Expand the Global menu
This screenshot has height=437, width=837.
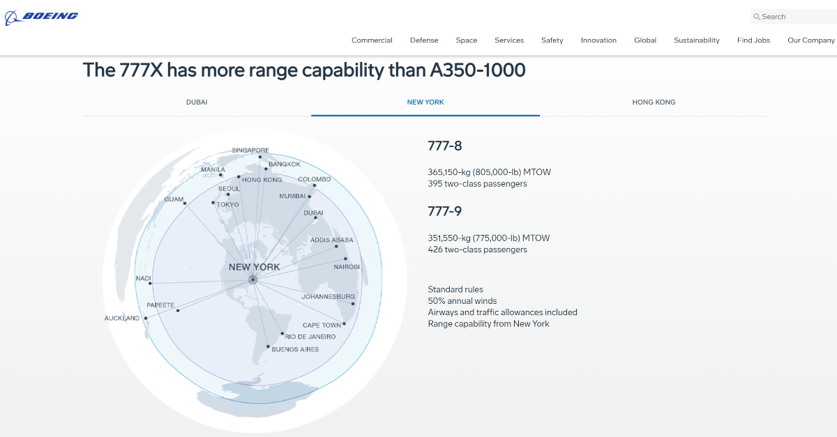pyautogui.click(x=645, y=40)
